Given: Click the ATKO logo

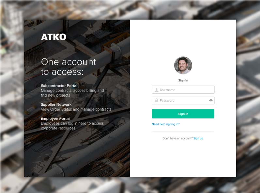Looking at the screenshot, I should click(x=54, y=37).
